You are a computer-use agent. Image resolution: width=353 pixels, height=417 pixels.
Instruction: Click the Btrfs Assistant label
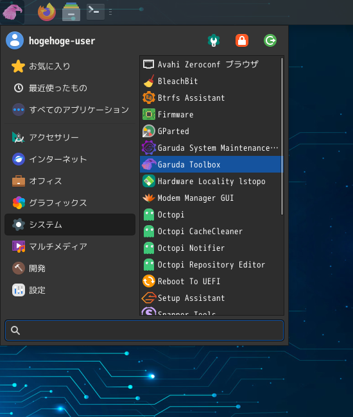(191, 98)
